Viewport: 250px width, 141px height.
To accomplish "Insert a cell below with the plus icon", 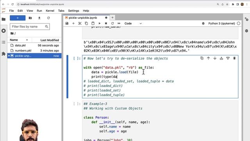I will pyautogui.click(x=73, y=23).
